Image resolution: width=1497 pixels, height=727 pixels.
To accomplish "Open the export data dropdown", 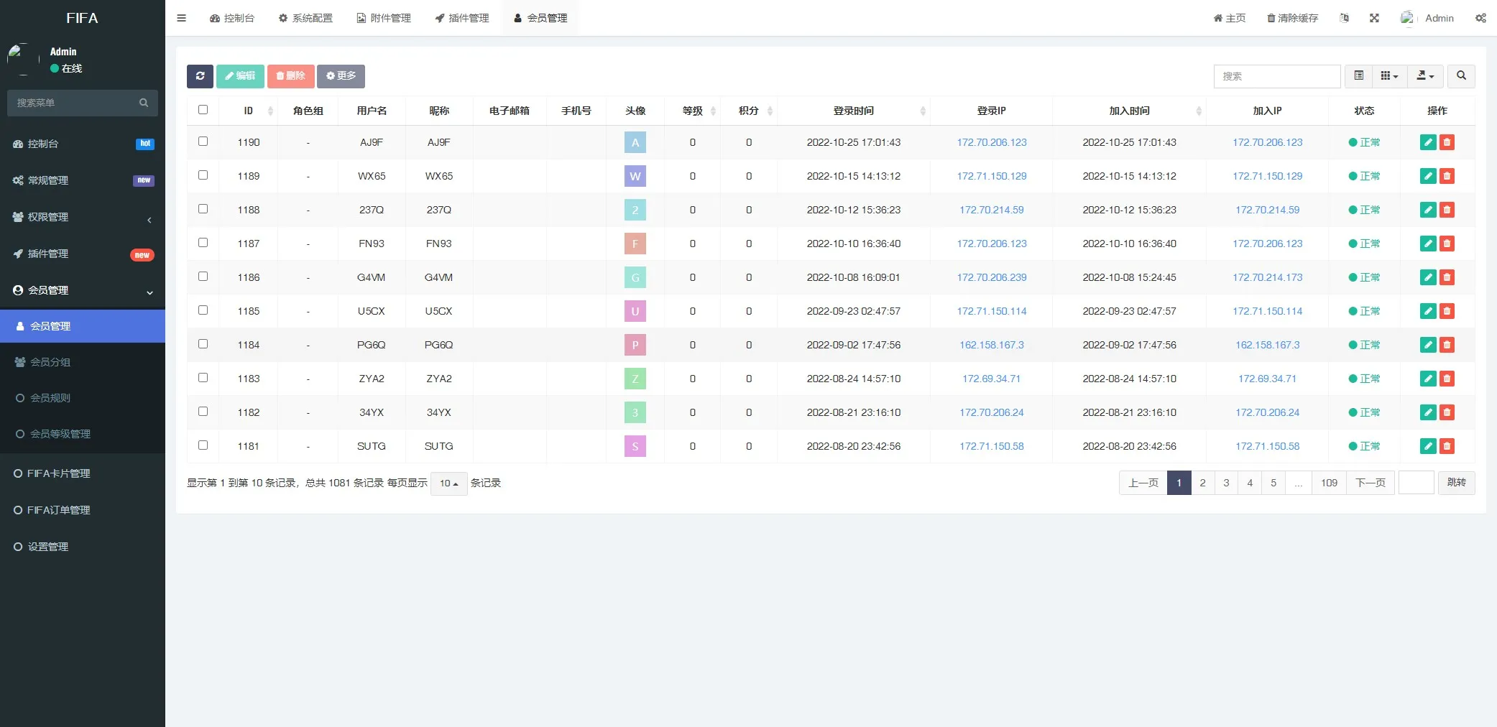I will click(1425, 76).
